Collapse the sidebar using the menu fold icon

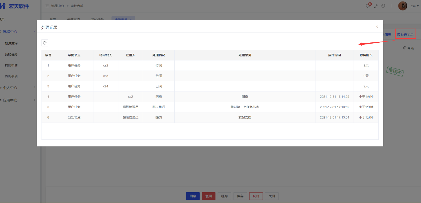click(47, 6)
